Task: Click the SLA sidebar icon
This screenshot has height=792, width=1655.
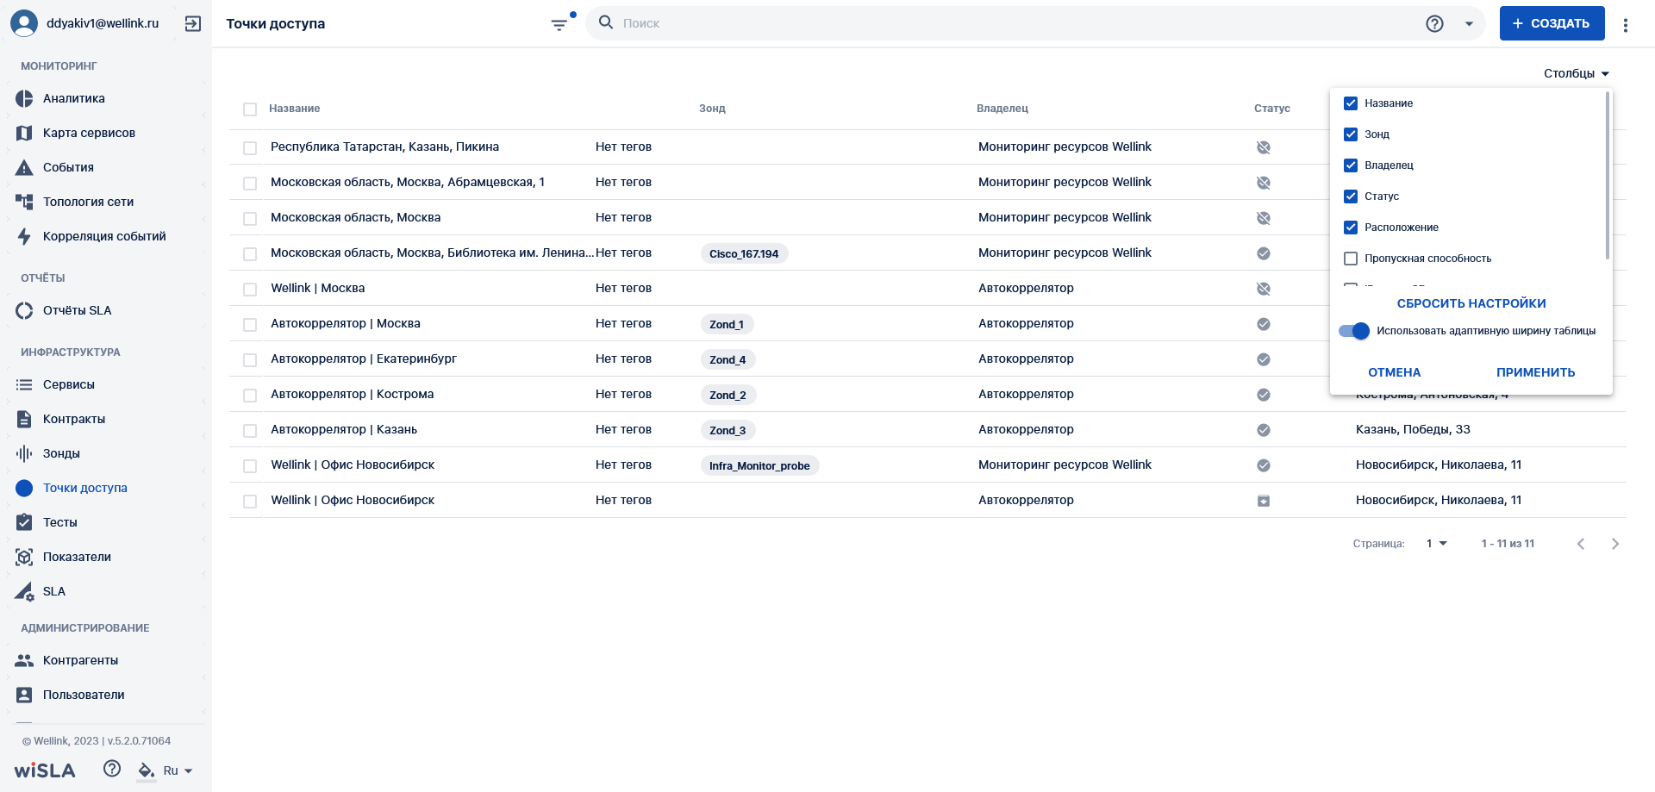Action: tap(24, 591)
